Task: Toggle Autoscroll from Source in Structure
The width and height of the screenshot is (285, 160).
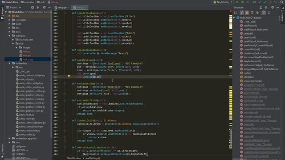Action: point(269,13)
